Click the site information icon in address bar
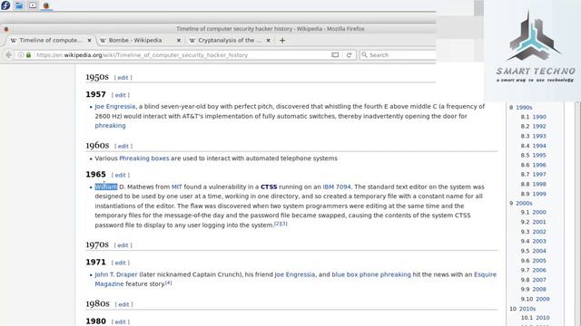Viewport: 581px width, 326px height. [x=21, y=54]
